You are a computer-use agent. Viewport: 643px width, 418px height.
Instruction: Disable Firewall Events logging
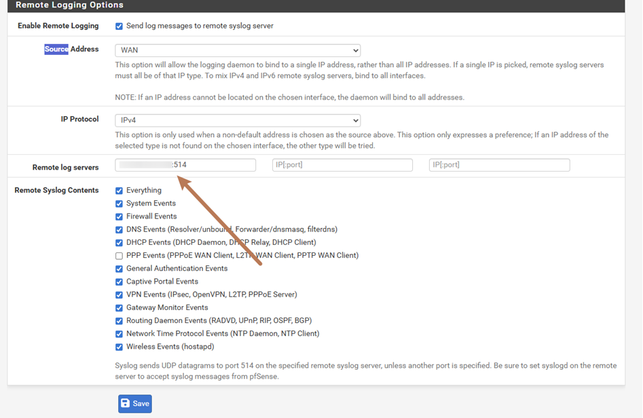tap(120, 216)
